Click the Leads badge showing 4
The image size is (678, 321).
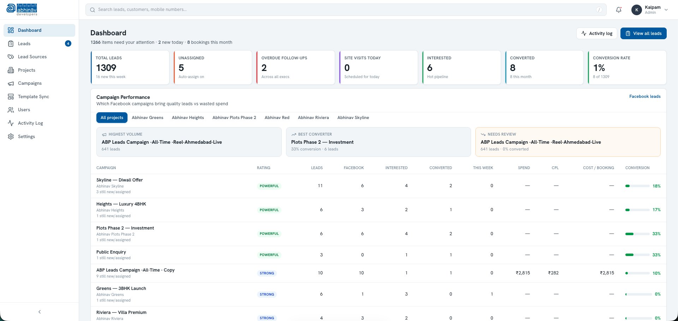click(68, 43)
